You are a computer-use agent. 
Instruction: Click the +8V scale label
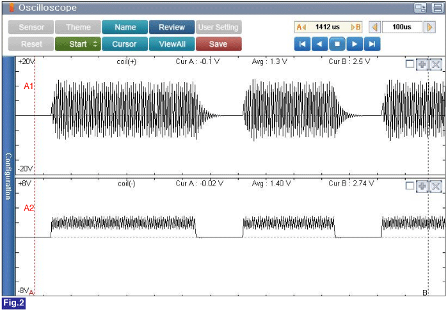click(24, 184)
